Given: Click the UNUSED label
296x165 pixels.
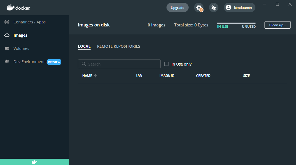Looking at the screenshot, I should [x=249, y=27].
